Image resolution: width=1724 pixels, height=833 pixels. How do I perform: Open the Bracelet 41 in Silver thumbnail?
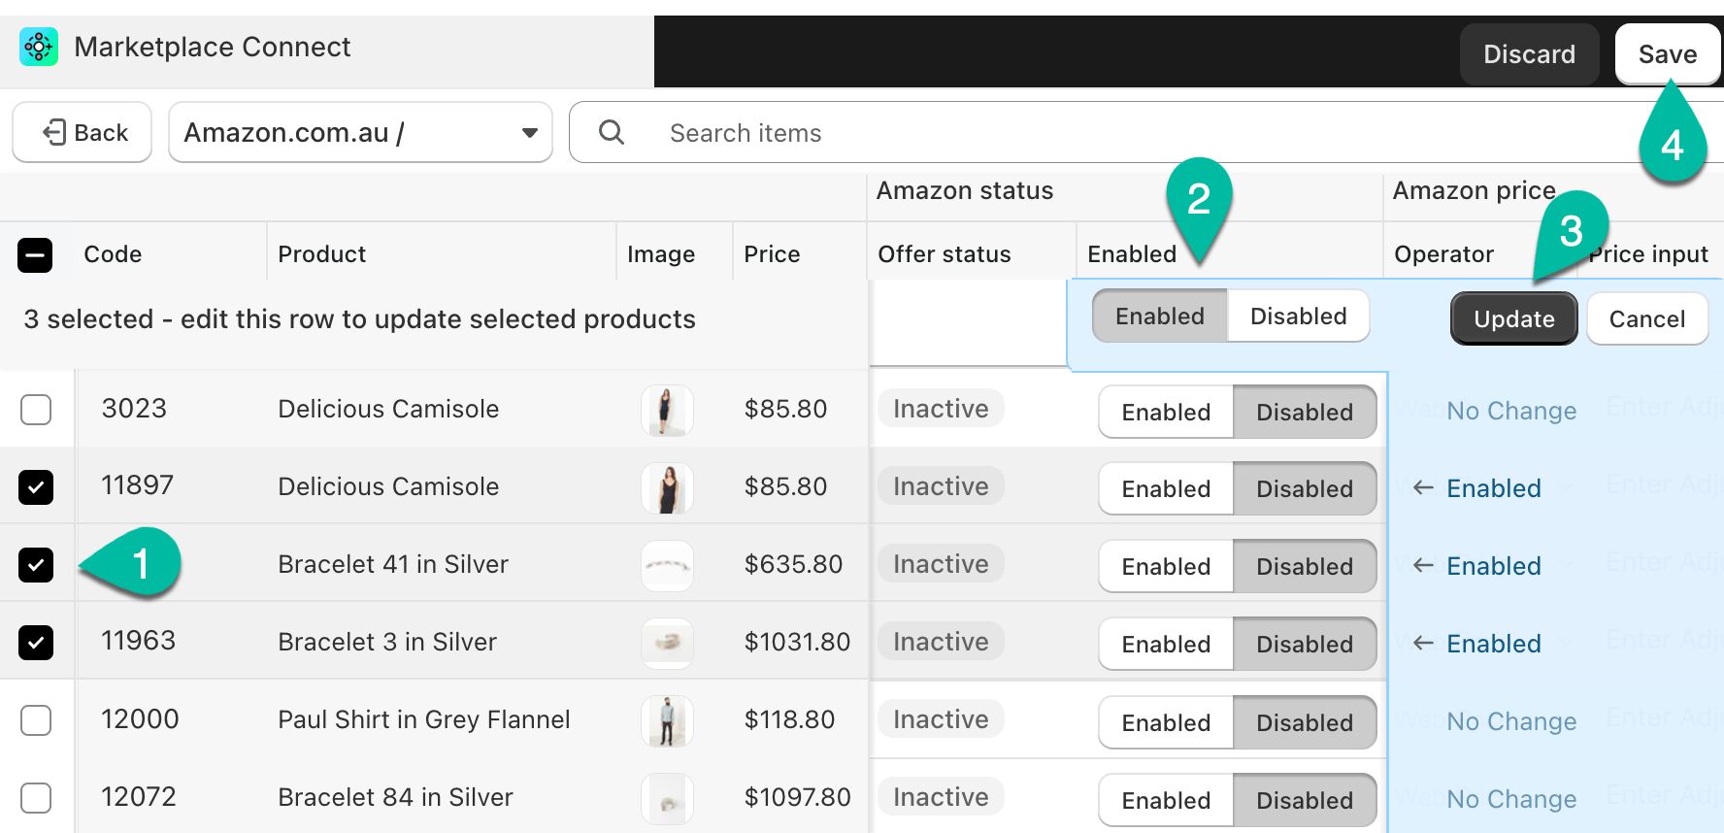[x=667, y=566]
